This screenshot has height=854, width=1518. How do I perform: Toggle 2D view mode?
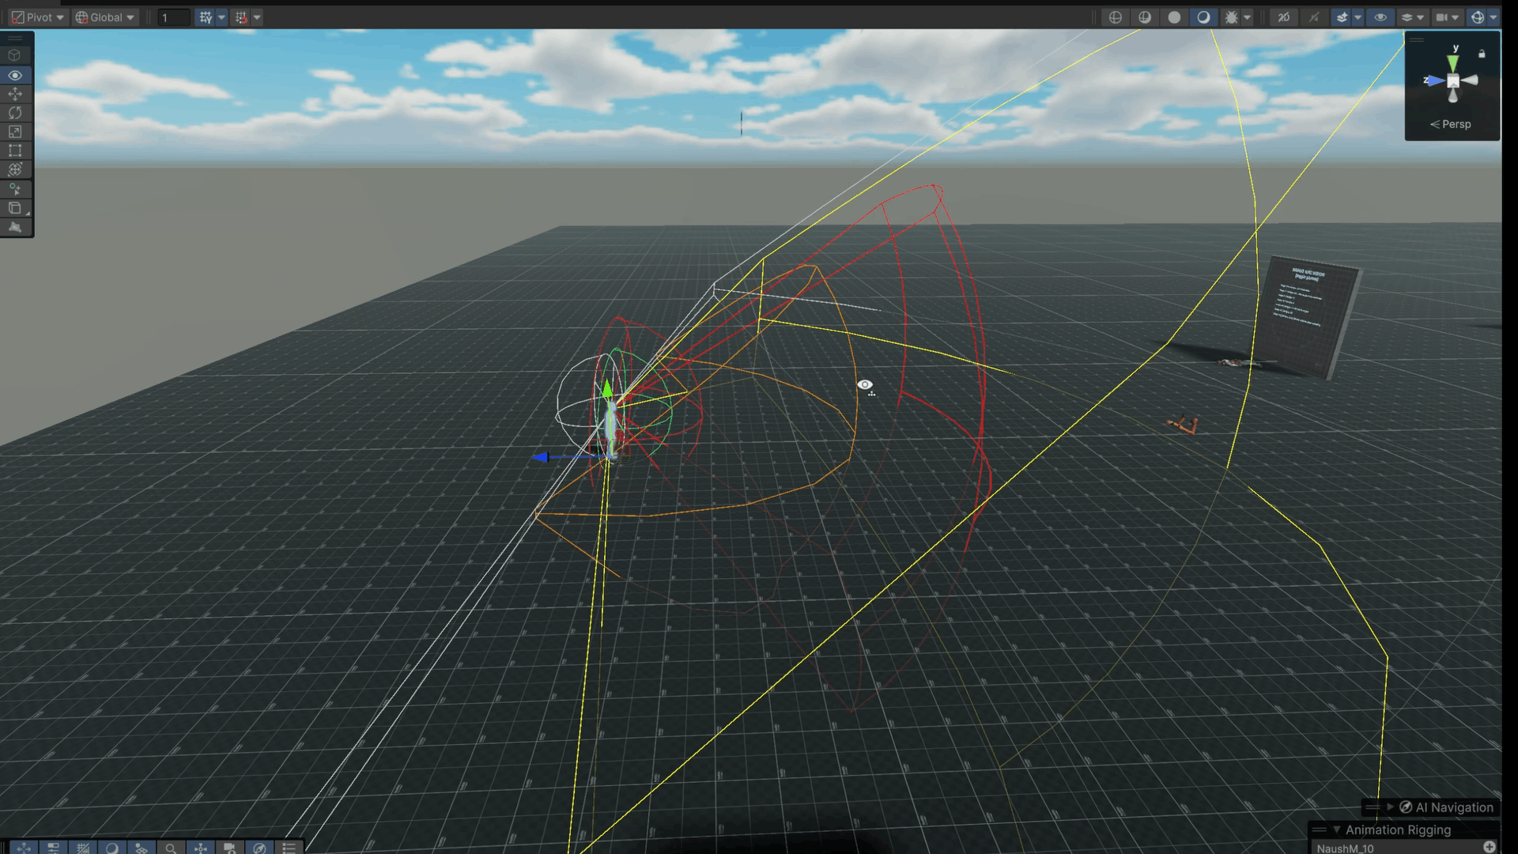point(1284,17)
